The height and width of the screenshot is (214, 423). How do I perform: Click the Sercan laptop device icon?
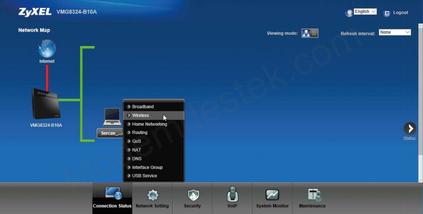click(112, 118)
